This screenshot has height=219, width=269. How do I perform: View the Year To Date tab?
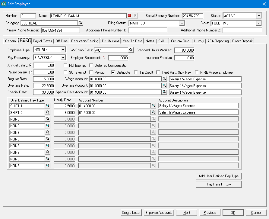[132, 41]
